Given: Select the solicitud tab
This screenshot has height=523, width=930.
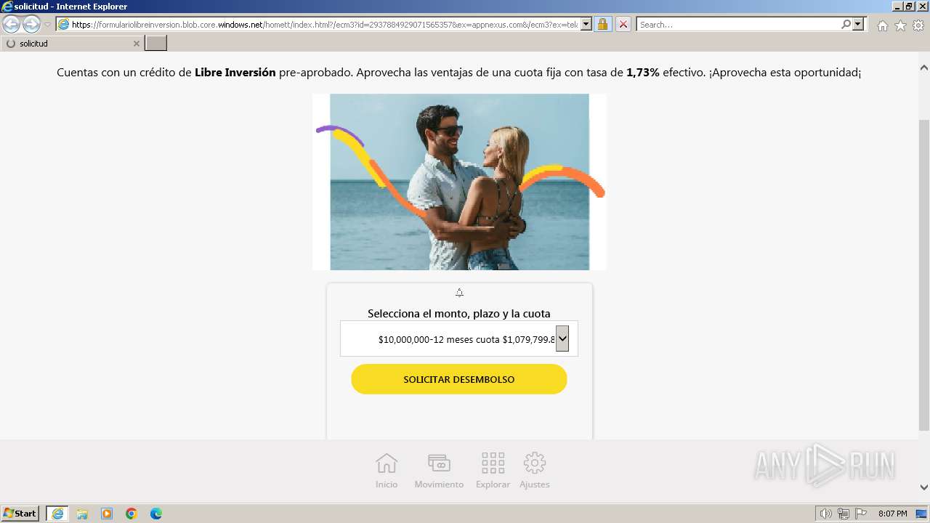Looking at the screenshot, I should [x=72, y=44].
